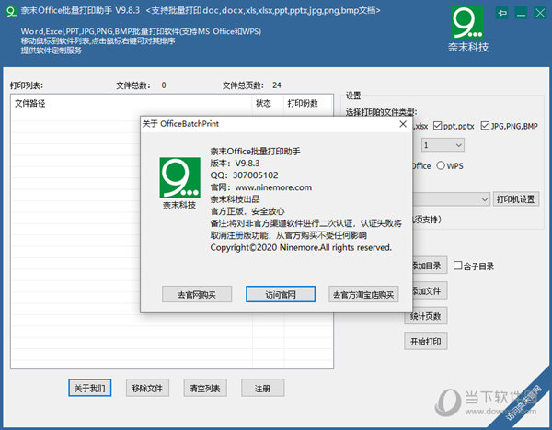Screen dimensions: 552x430
Task: Click the 开始打印 button
Action: coord(426,341)
